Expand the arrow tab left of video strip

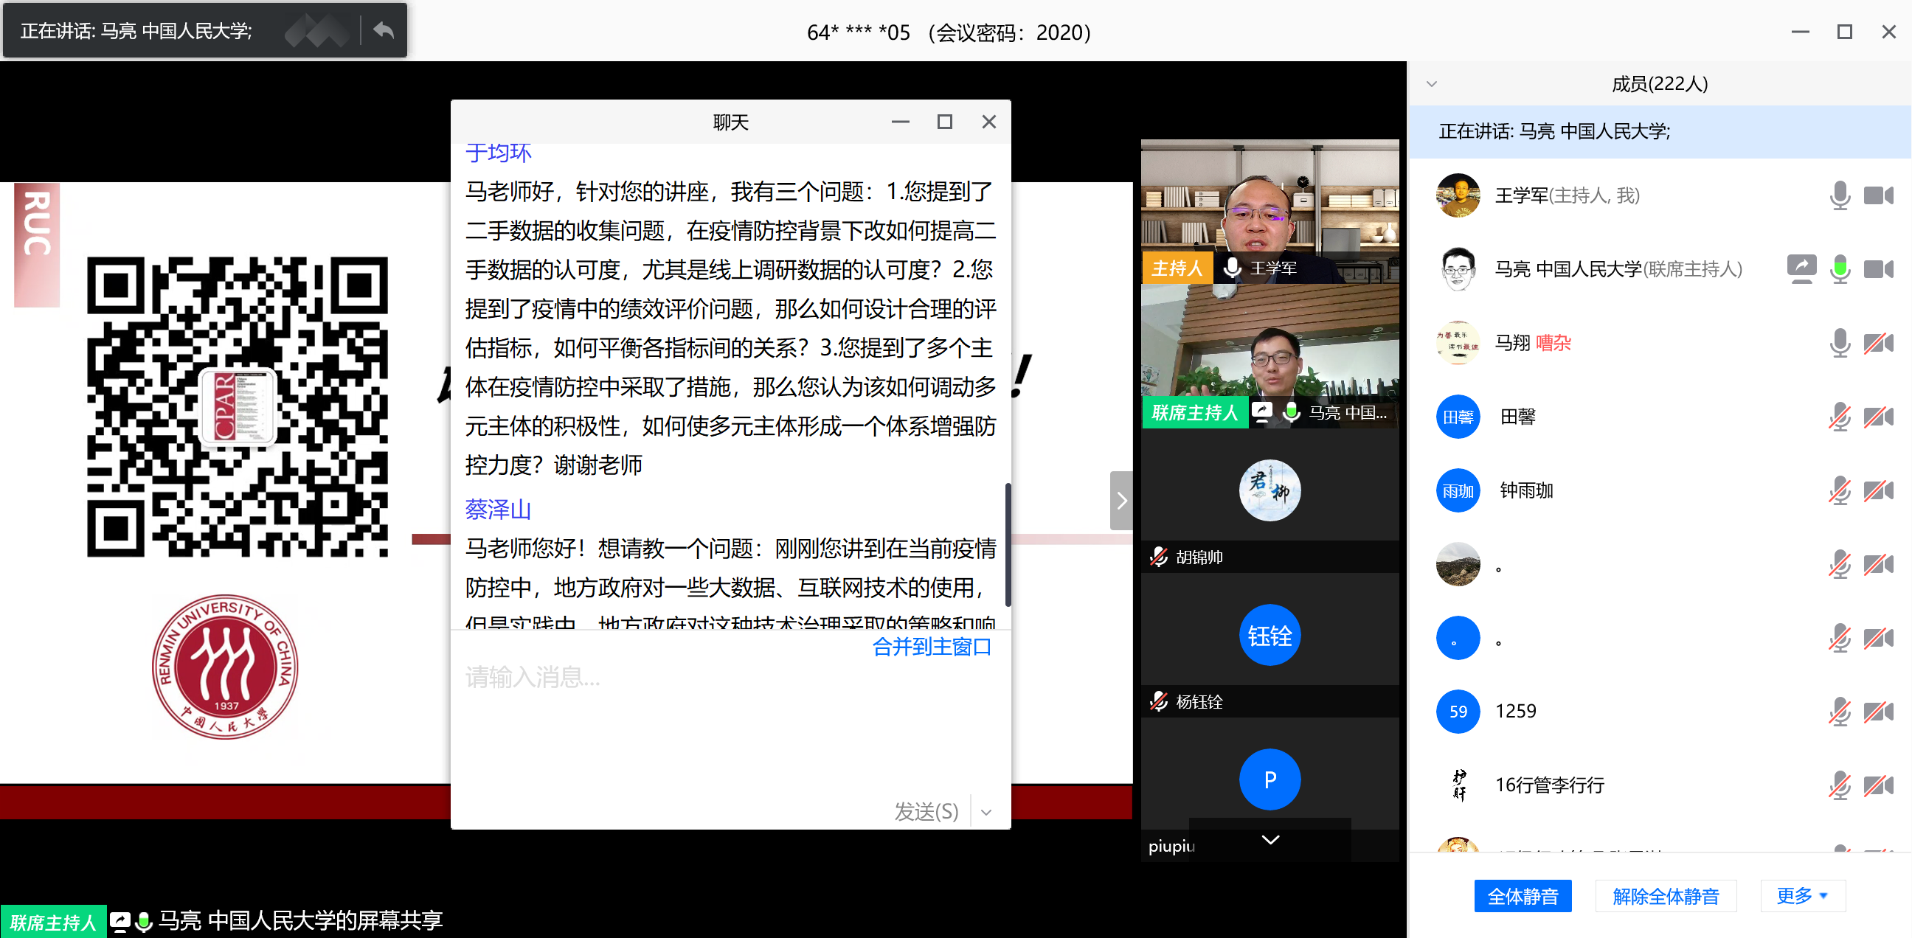[1120, 501]
